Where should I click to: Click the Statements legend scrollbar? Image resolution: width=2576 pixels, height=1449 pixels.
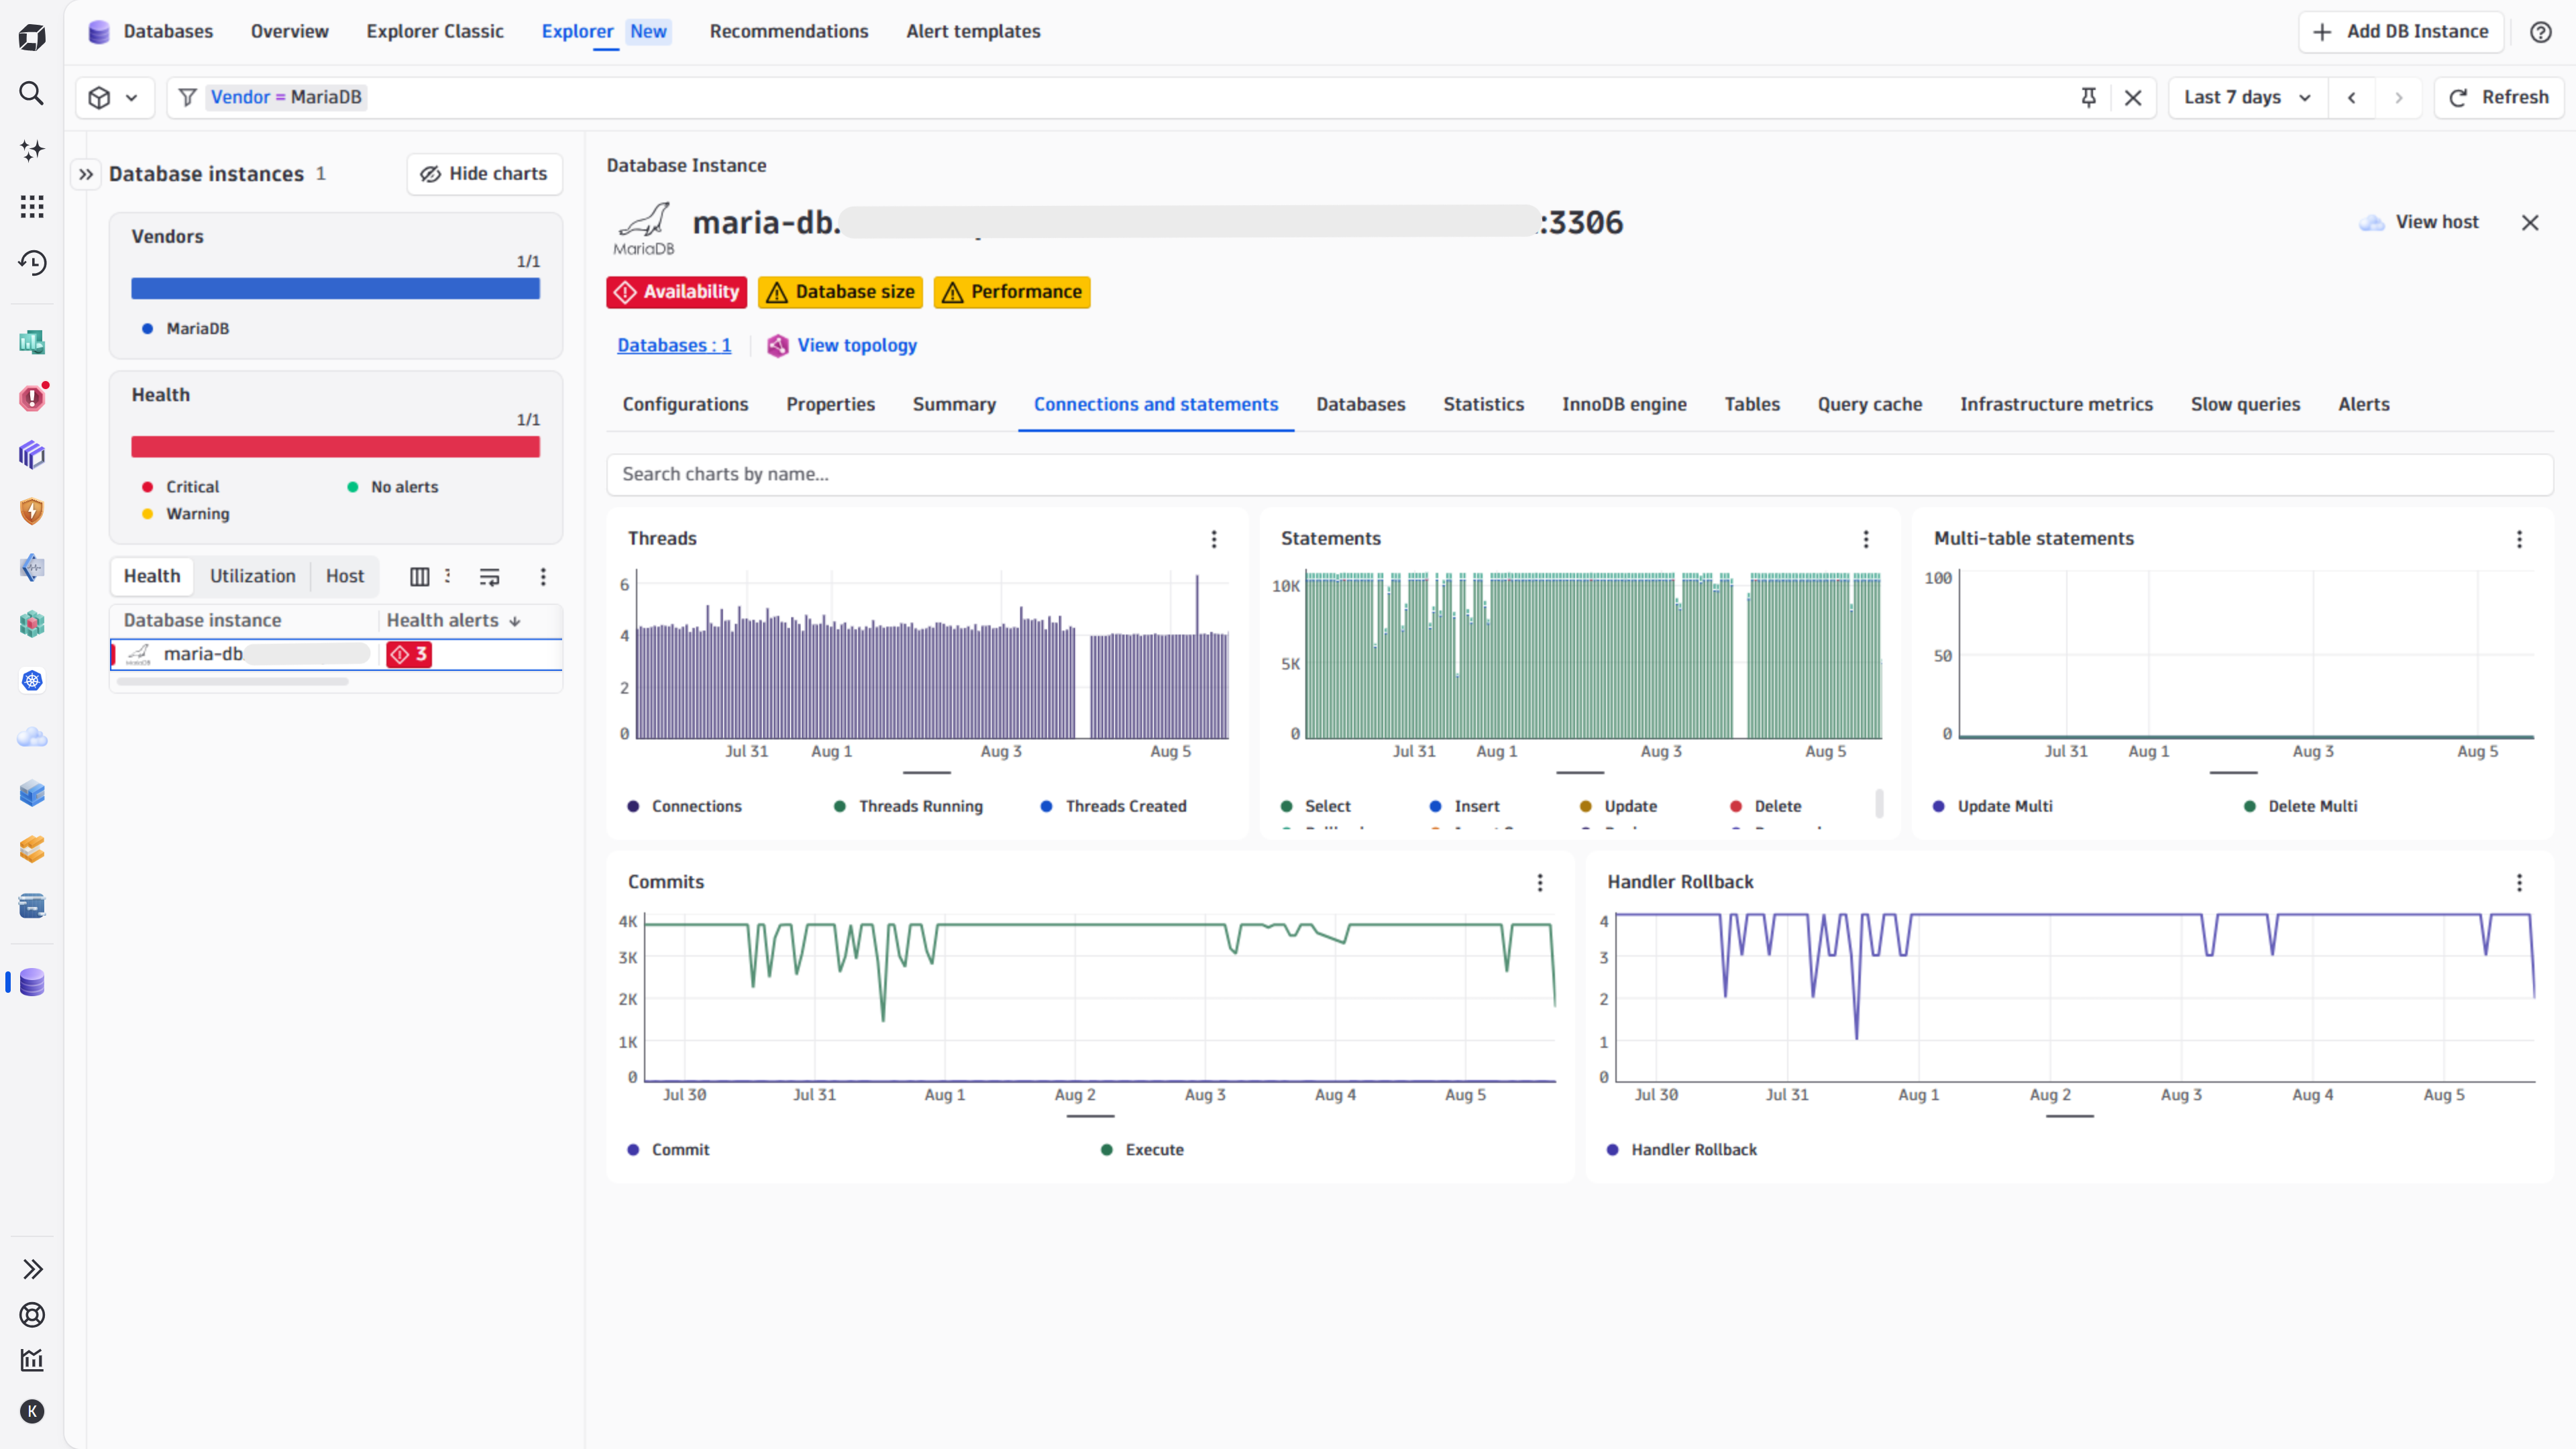1879,803
